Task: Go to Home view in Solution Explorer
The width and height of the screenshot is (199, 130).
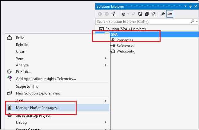Action: 113,14
